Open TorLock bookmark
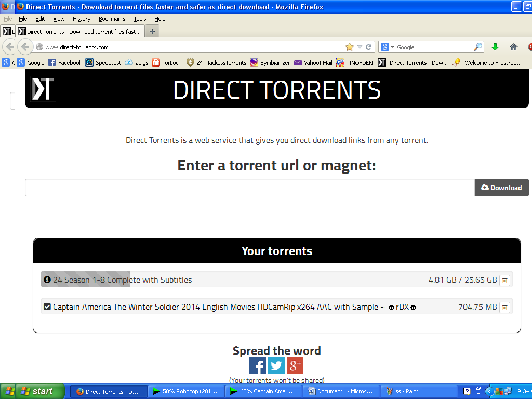 click(x=167, y=62)
